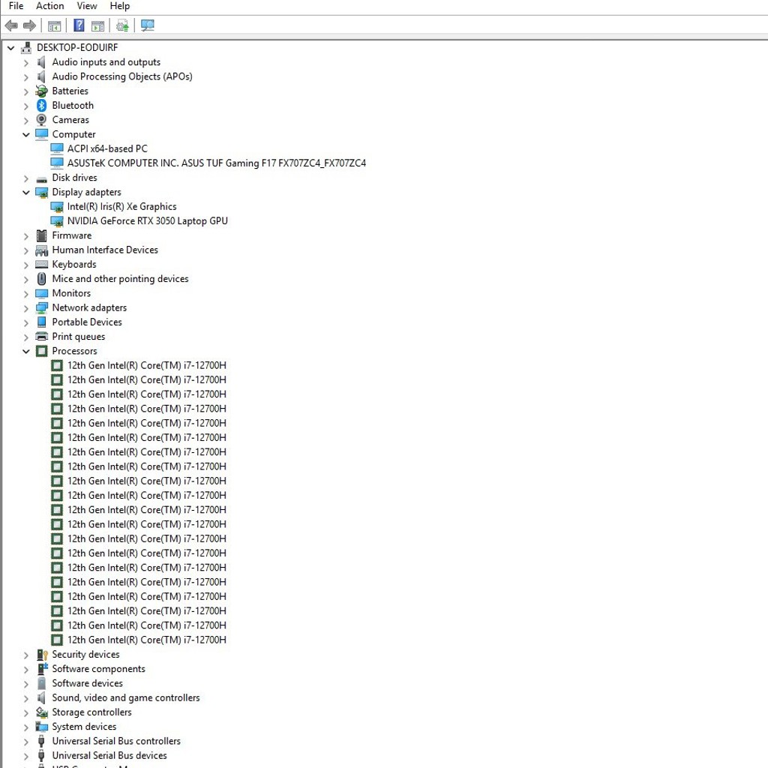Click the Cameras webcam icon
Image resolution: width=768 pixels, height=768 pixels.
coord(42,120)
